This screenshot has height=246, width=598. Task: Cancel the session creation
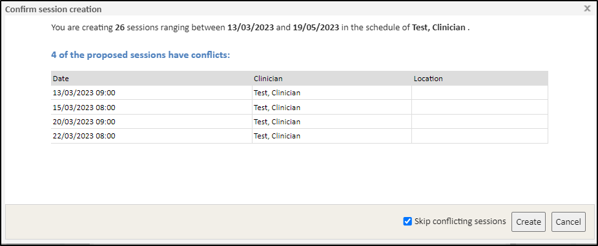point(568,222)
